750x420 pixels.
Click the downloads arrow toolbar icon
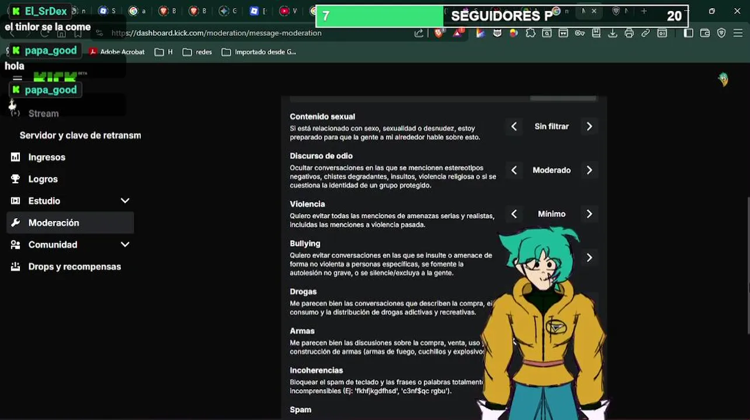click(613, 33)
